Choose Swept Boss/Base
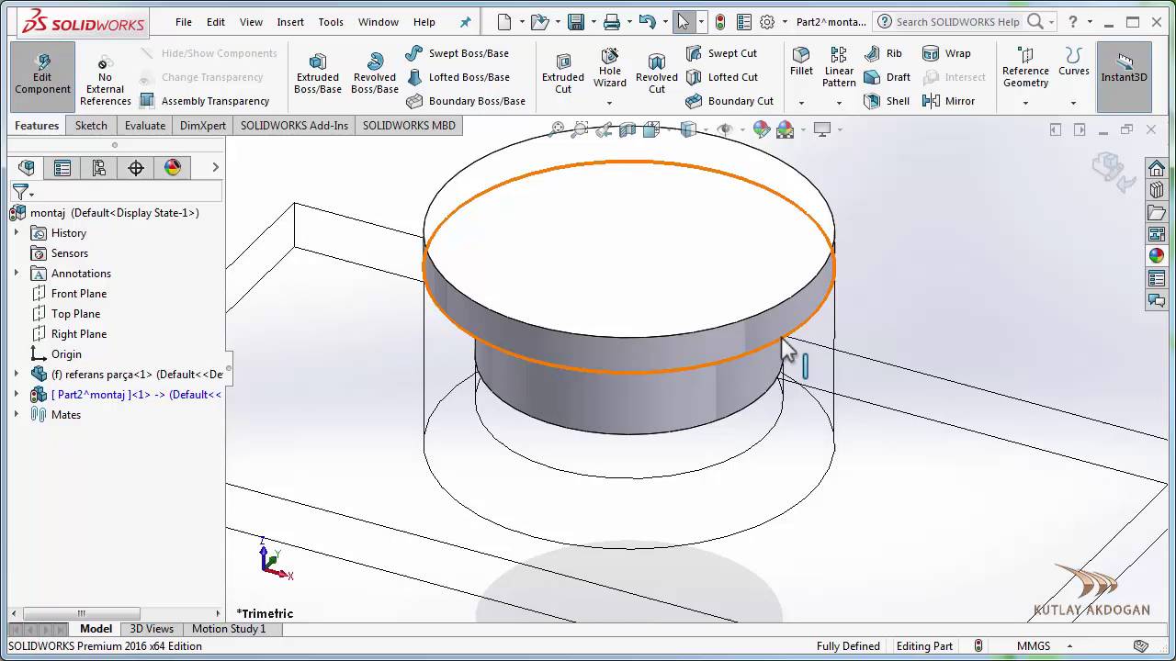 (457, 53)
